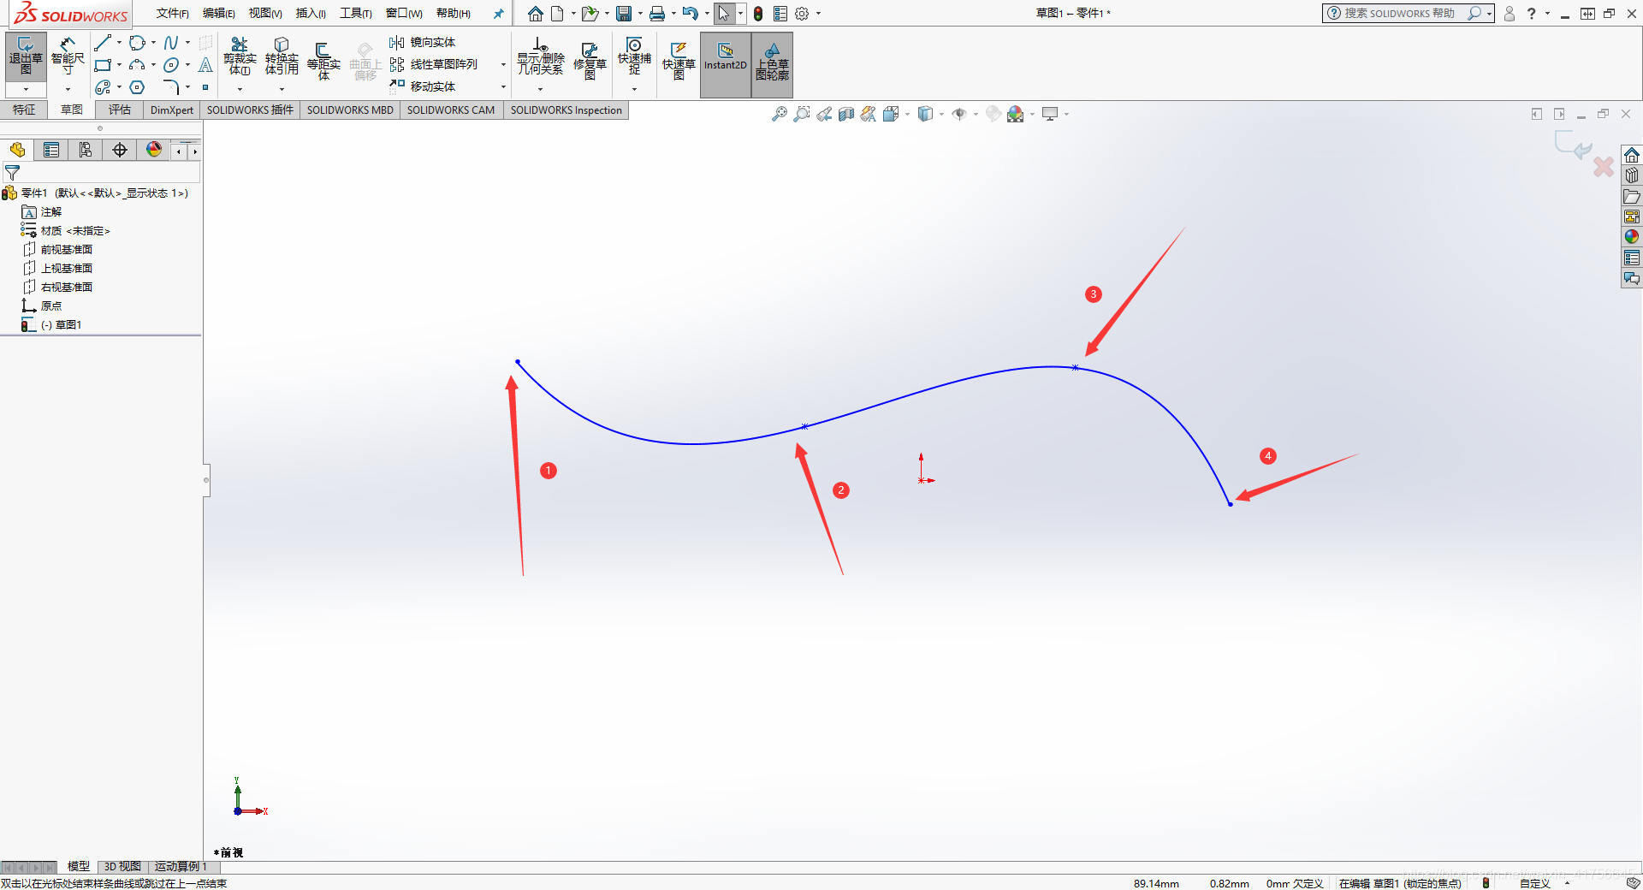This screenshot has width=1643, height=890.
Task: Select the Smart Dimension (智能尺寸) tool
Action: coord(68,56)
